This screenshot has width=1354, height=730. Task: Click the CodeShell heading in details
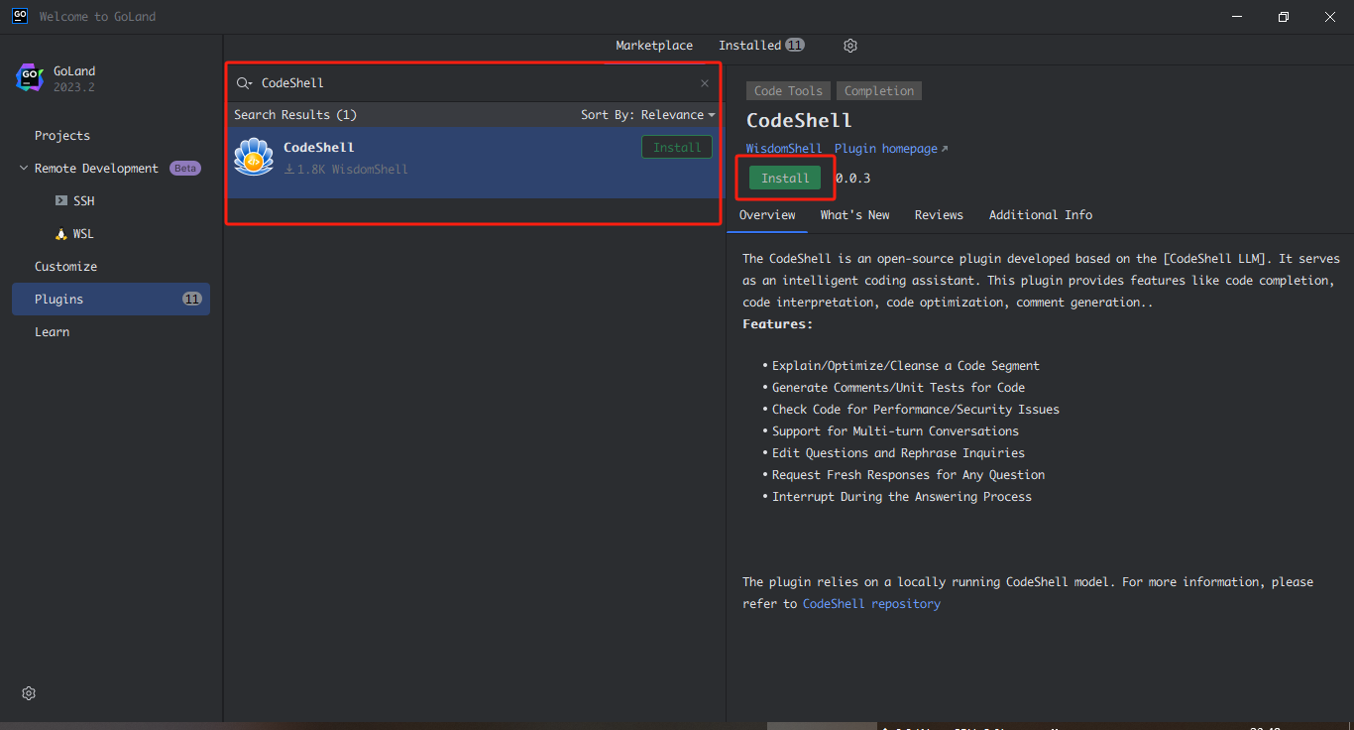tap(799, 121)
